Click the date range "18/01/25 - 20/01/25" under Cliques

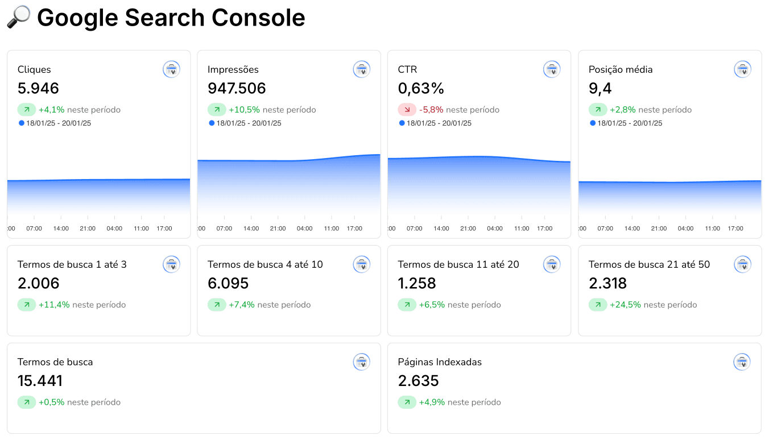(x=59, y=123)
